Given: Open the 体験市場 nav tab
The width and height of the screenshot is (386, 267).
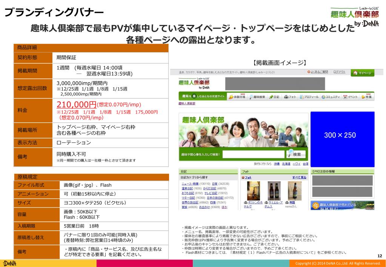Looking at the screenshot, I should (237, 97).
